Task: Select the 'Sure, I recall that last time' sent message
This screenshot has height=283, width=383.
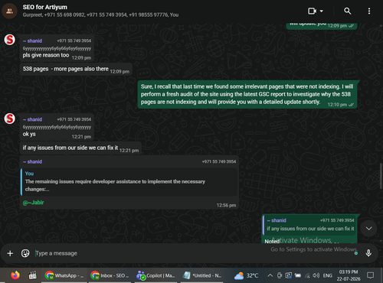Action: [247, 94]
